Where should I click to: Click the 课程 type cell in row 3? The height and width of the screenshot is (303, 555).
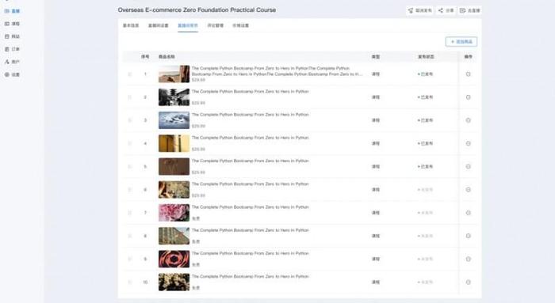[376, 120]
